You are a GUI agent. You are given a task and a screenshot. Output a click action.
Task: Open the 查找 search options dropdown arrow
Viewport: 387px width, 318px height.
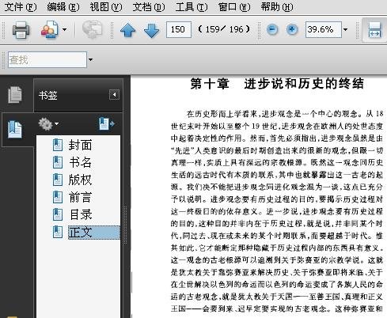click(90, 59)
